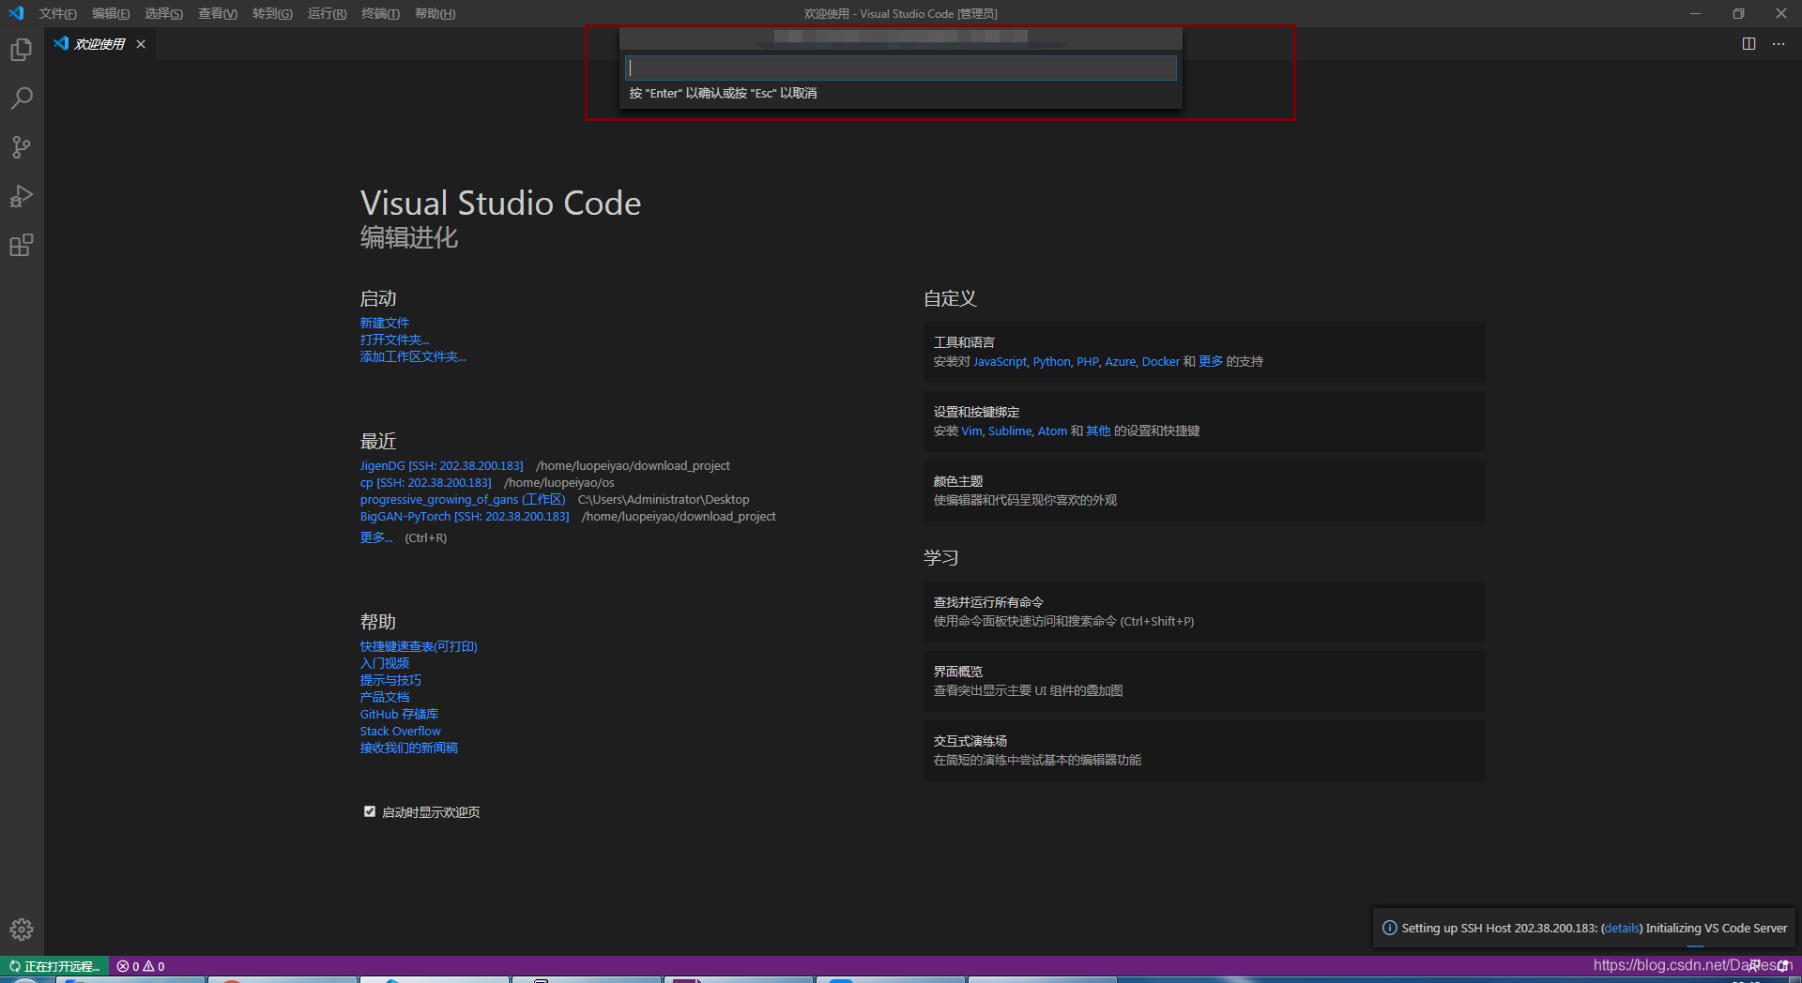Click the 更多... recent link
Viewport: 1802px width, 983px height.
[376, 537]
